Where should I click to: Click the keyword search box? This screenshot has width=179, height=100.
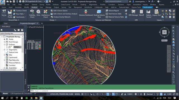[x=116, y=1]
